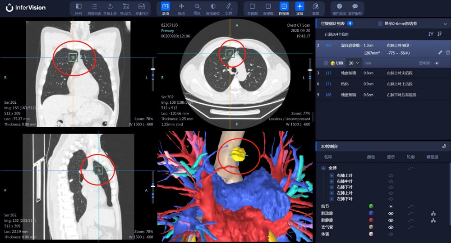Screen dimensions: 451x243
Task: Open 右肺上叶前段 location dropdown
Action: point(399,45)
